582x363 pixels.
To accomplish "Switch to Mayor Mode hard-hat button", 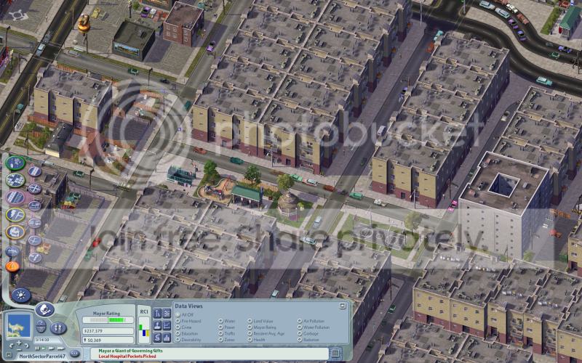I will 45,310.
